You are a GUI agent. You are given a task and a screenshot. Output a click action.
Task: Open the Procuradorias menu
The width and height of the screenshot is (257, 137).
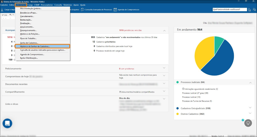(x=47, y=5)
